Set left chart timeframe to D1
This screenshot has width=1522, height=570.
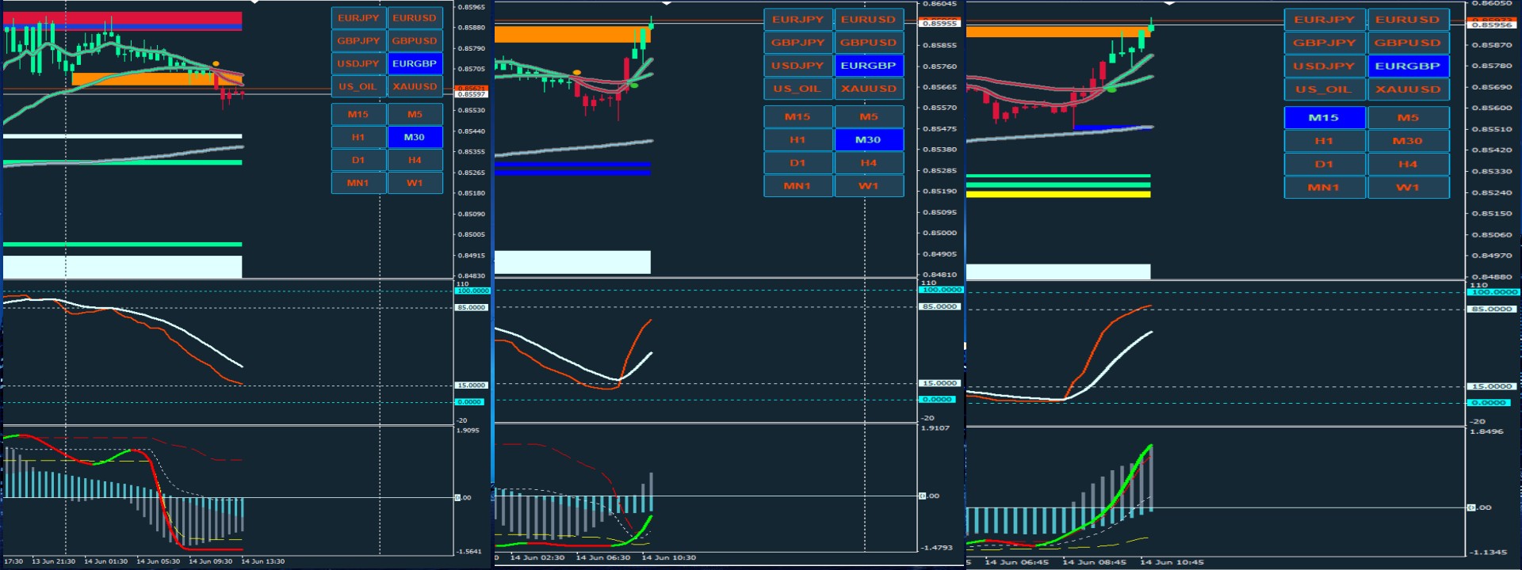(x=358, y=161)
